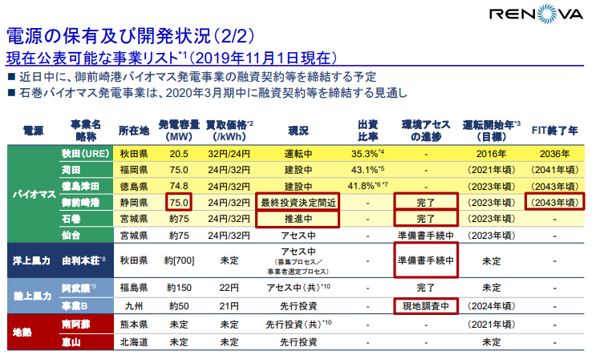The image size is (596, 355).
Task: Click the 21円 price cell
Action: [x=229, y=306]
